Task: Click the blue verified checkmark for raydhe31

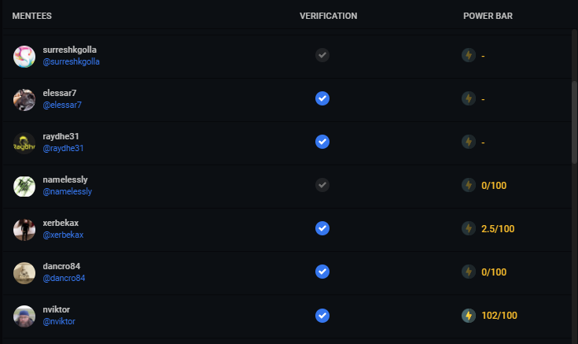Action: pos(322,142)
